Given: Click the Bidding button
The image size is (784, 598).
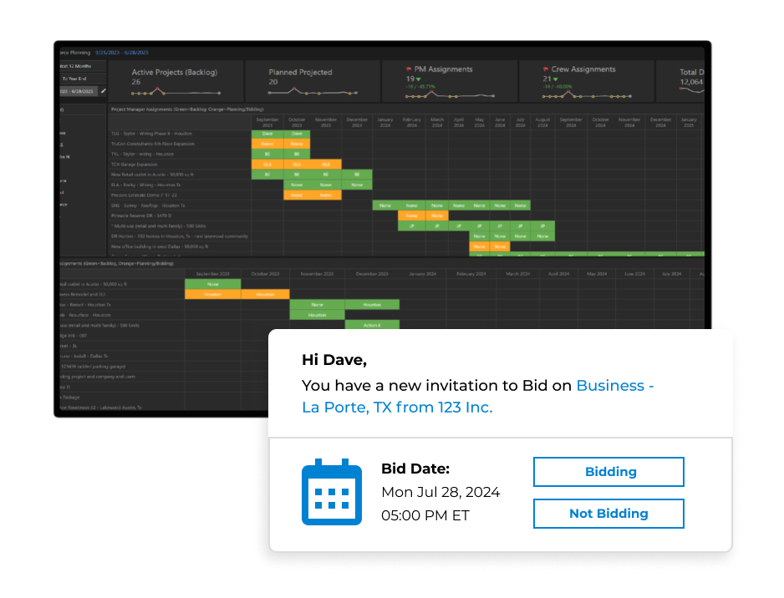Looking at the screenshot, I should (608, 472).
